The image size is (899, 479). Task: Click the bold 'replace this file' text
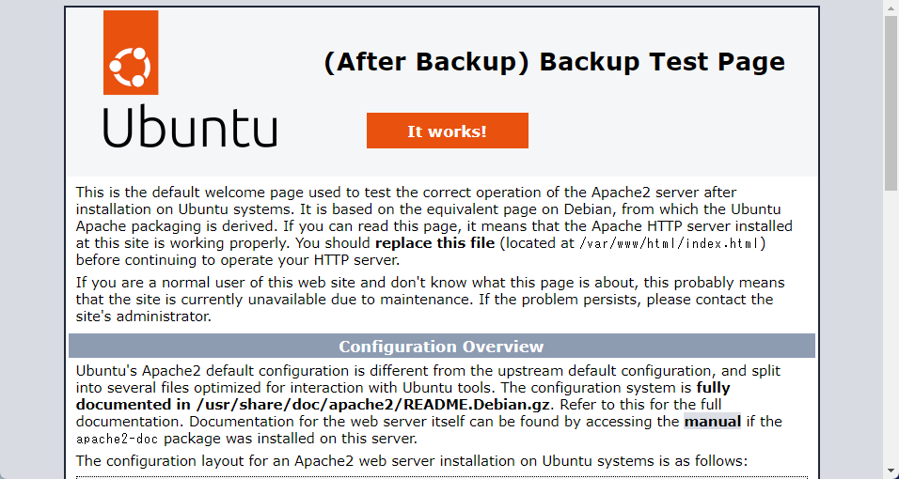[434, 243]
